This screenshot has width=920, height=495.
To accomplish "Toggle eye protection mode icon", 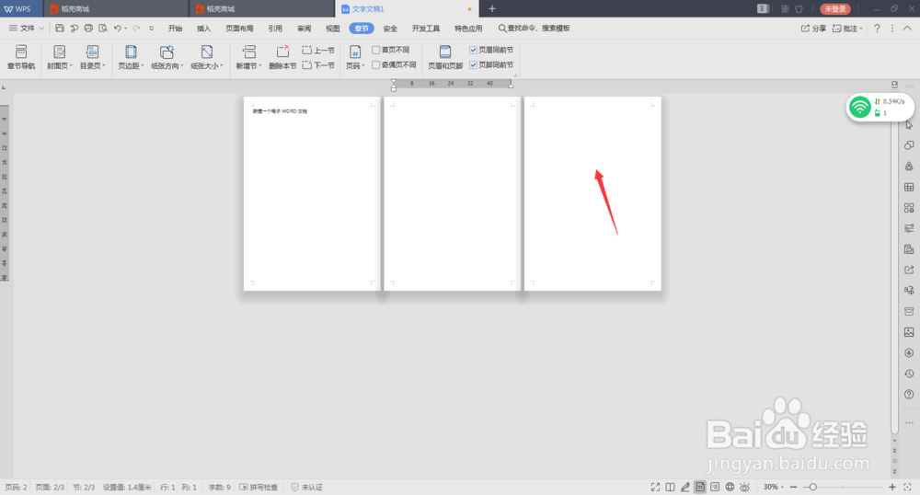I will pyautogui.click(x=744, y=487).
